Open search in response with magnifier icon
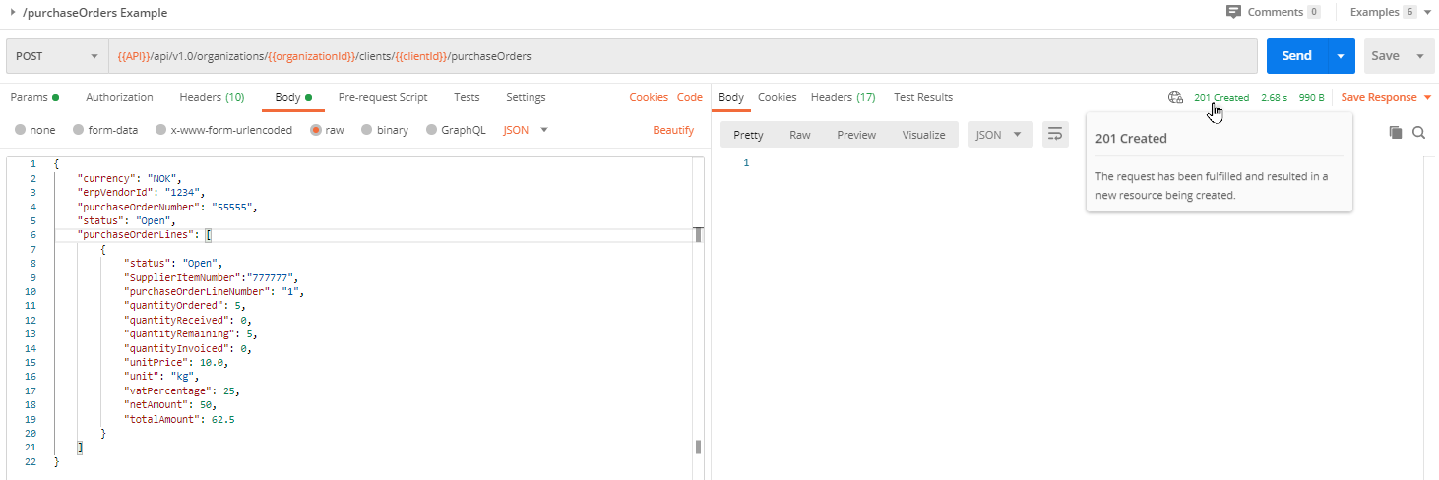 tap(1418, 132)
